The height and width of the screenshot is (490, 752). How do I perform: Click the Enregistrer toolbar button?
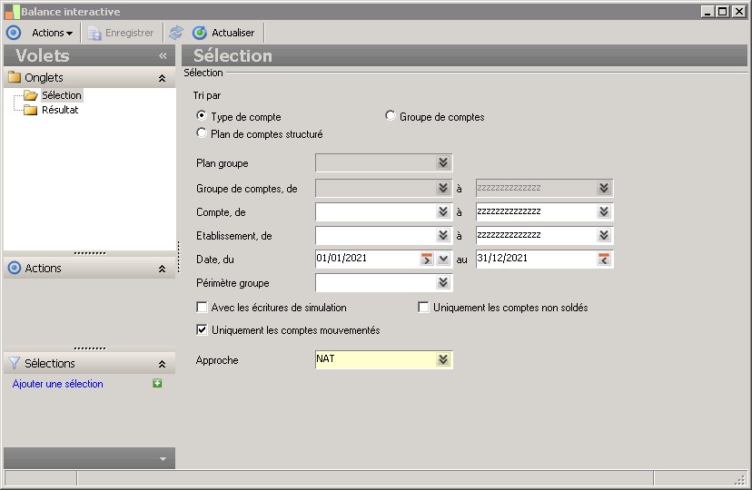(x=121, y=33)
